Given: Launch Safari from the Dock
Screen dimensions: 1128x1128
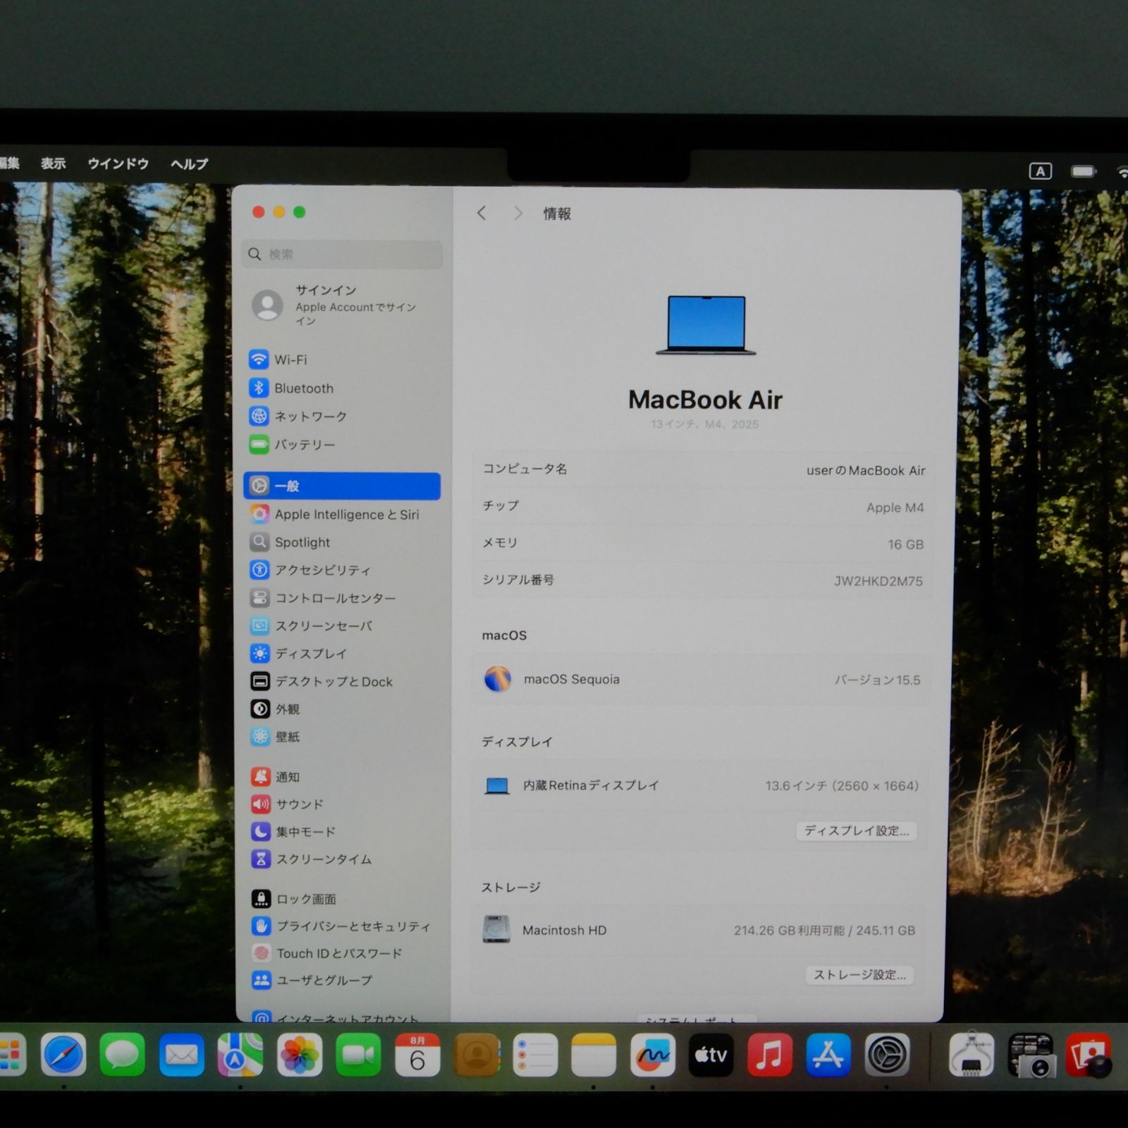Looking at the screenshot, I should (63, 1055).
